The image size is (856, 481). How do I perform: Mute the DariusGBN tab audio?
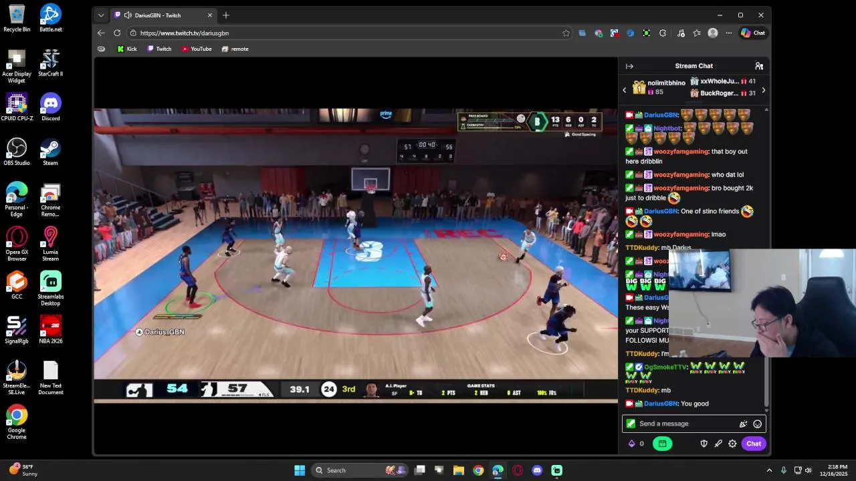[128, 15]
